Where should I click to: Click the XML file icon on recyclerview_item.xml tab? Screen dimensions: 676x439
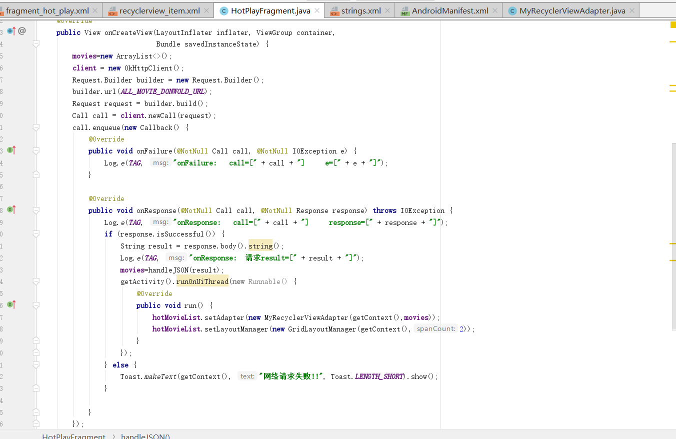pos(112,11)
